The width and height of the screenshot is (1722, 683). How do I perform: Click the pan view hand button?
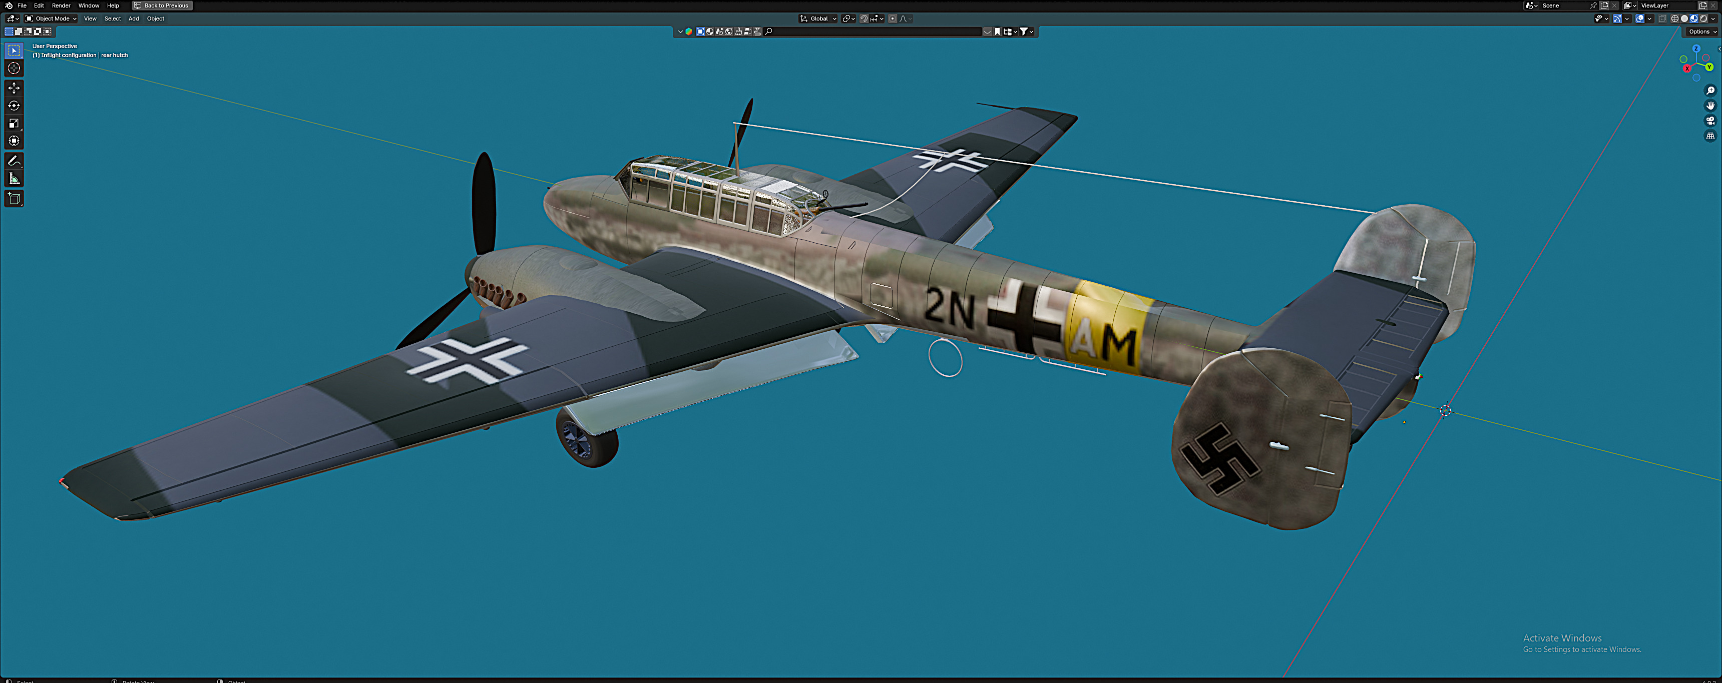click(1710, 106)
